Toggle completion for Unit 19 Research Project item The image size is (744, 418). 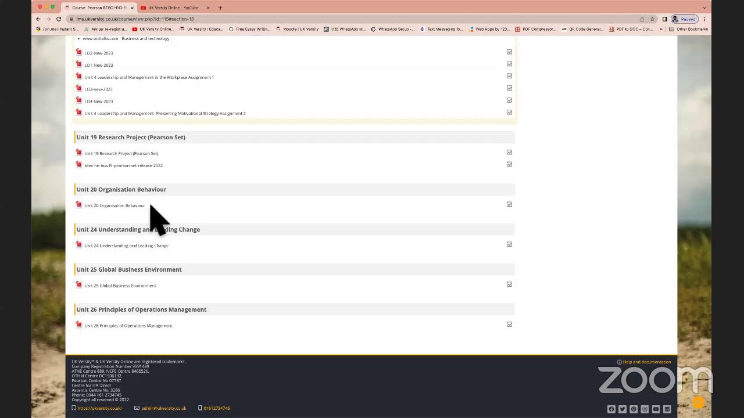pyautogui.click(x=509, y=152)
